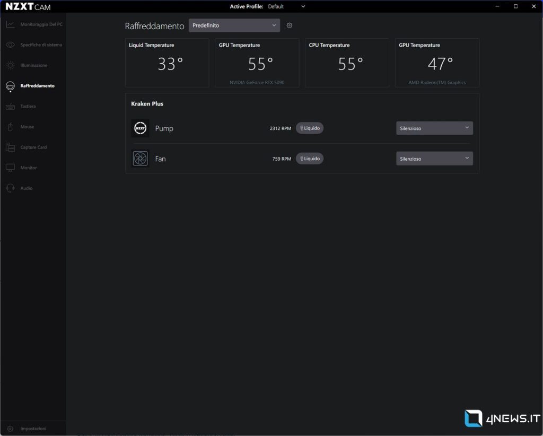This screenshot has width=543, height=436.
Task: Select the Liquid Temperature card
Action: point(167,63)
